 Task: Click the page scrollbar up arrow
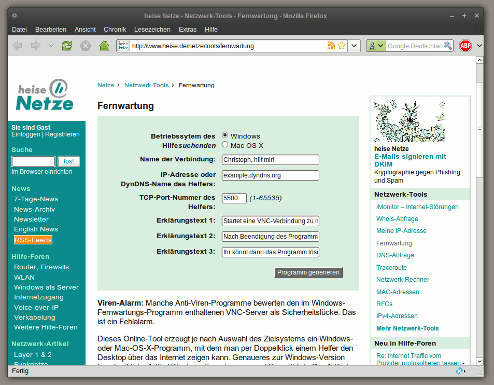coord(479,60)
